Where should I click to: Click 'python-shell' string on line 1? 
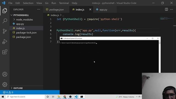pos(110,19)
